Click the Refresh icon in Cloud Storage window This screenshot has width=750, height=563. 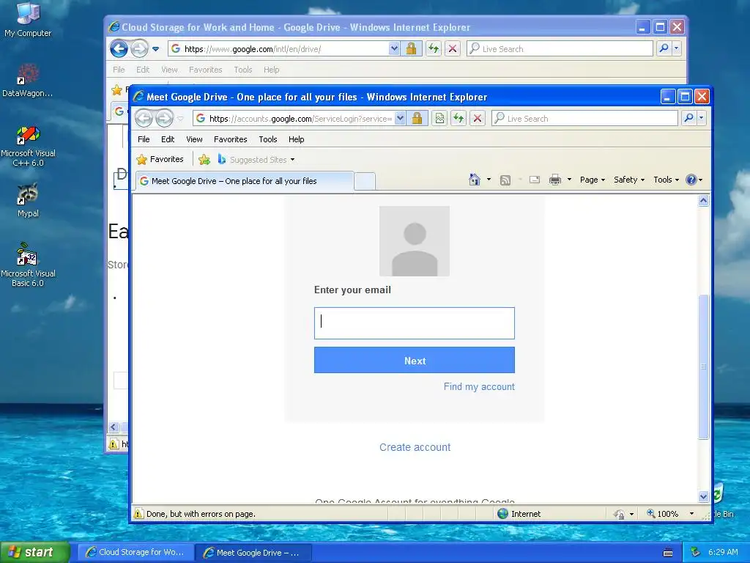(x=434, y=48)
